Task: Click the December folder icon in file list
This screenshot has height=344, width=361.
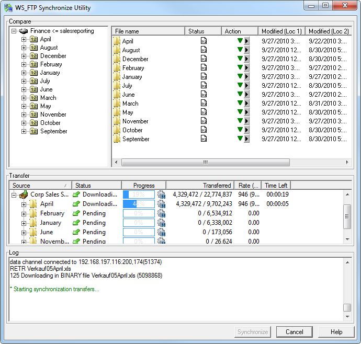Action: pos(117,59)
